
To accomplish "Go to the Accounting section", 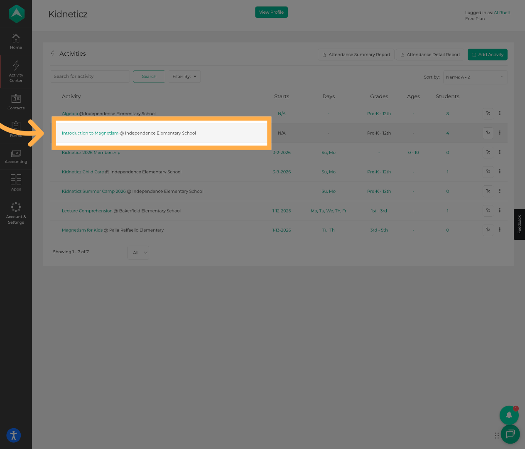I will point(16,156).
